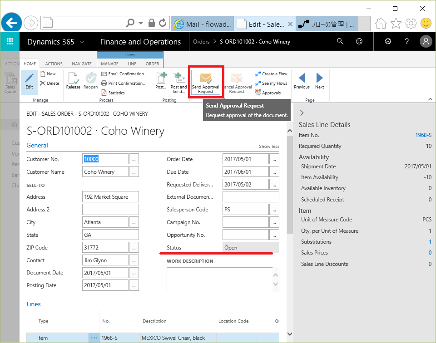Screen dimensions: 436x343
Task: Click the Reopen ribbon icon
Action: click(x=91, y=81)
